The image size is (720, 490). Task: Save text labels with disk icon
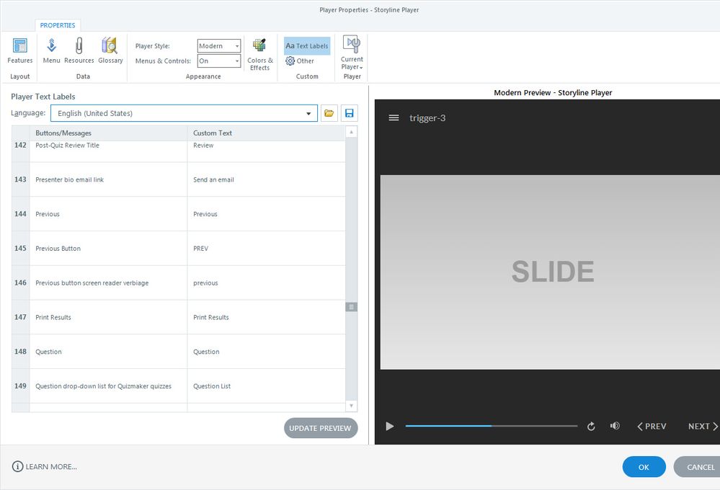[x=350, y=113]
